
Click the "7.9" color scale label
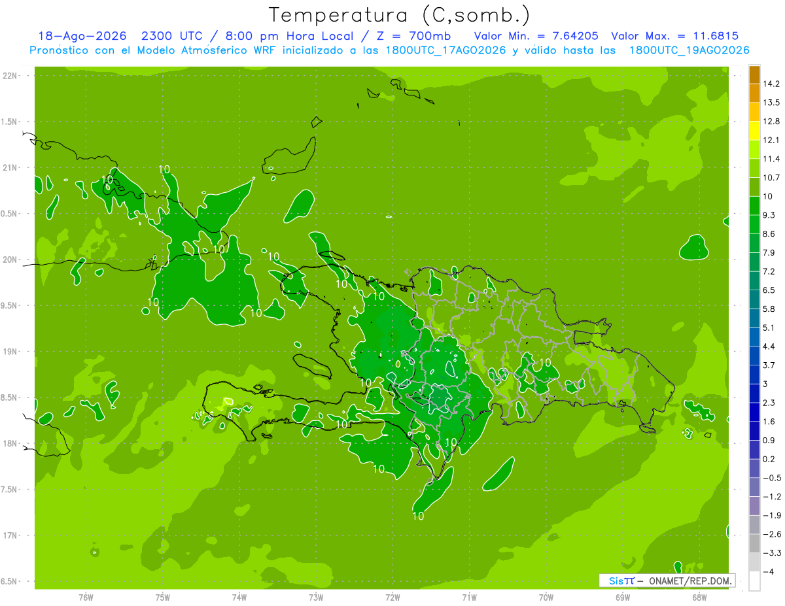769,252
